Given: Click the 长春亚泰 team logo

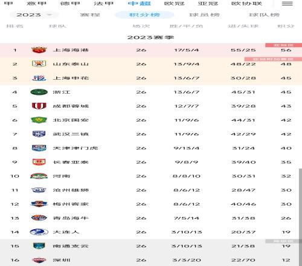Looking at the screenshot, I should click(39, 162).
